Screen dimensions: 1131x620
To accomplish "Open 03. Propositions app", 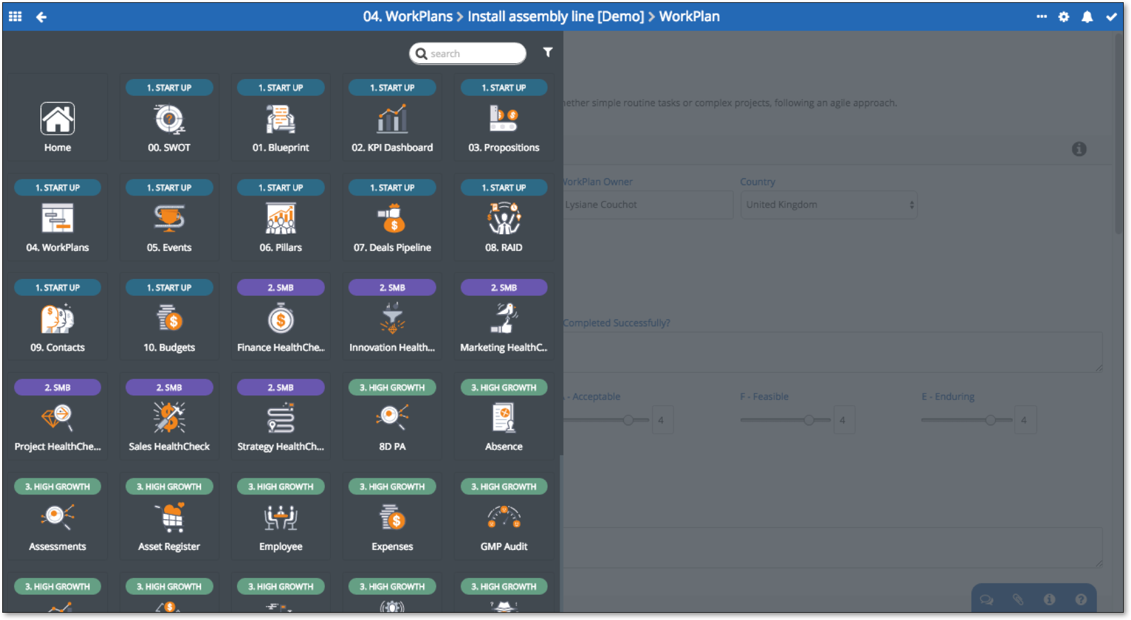I will click(504, 118).
